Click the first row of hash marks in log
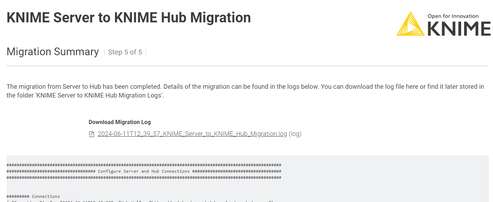The image size is (493, 202). 143,165
